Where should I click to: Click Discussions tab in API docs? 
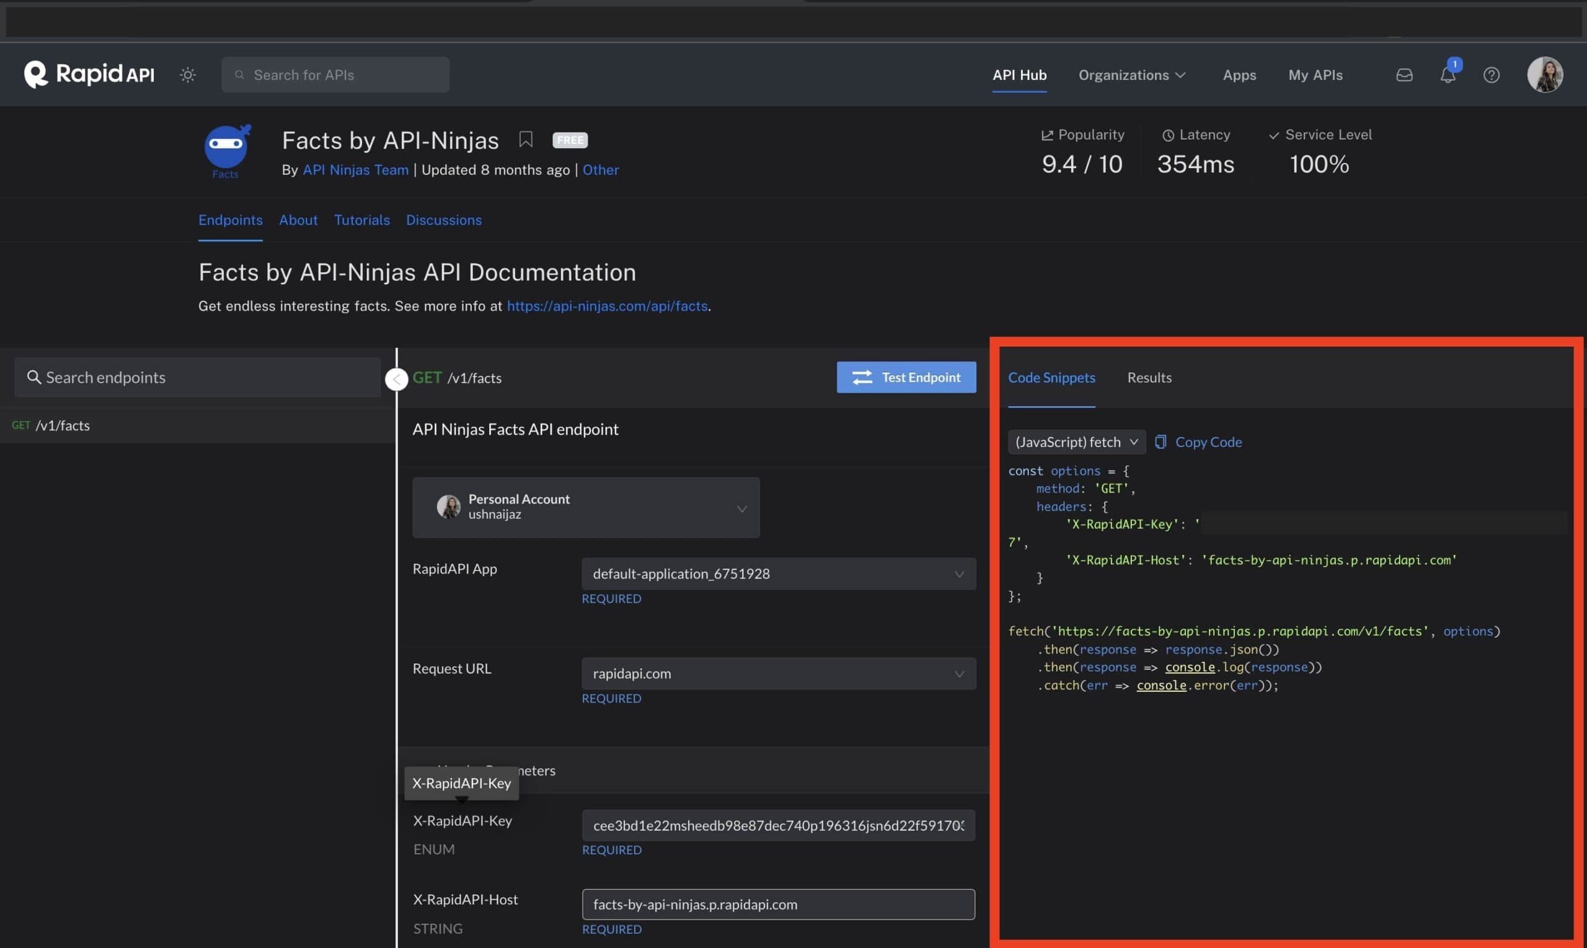point(443,219)
